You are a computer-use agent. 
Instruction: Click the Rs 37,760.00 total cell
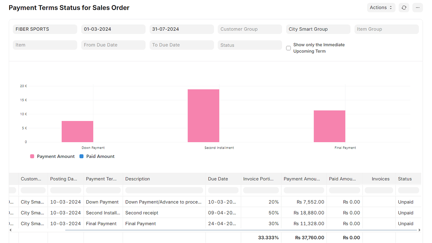pyautogui.click(x=304, y=238)
